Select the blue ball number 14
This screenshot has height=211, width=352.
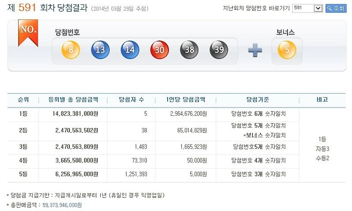click(130, 50)
